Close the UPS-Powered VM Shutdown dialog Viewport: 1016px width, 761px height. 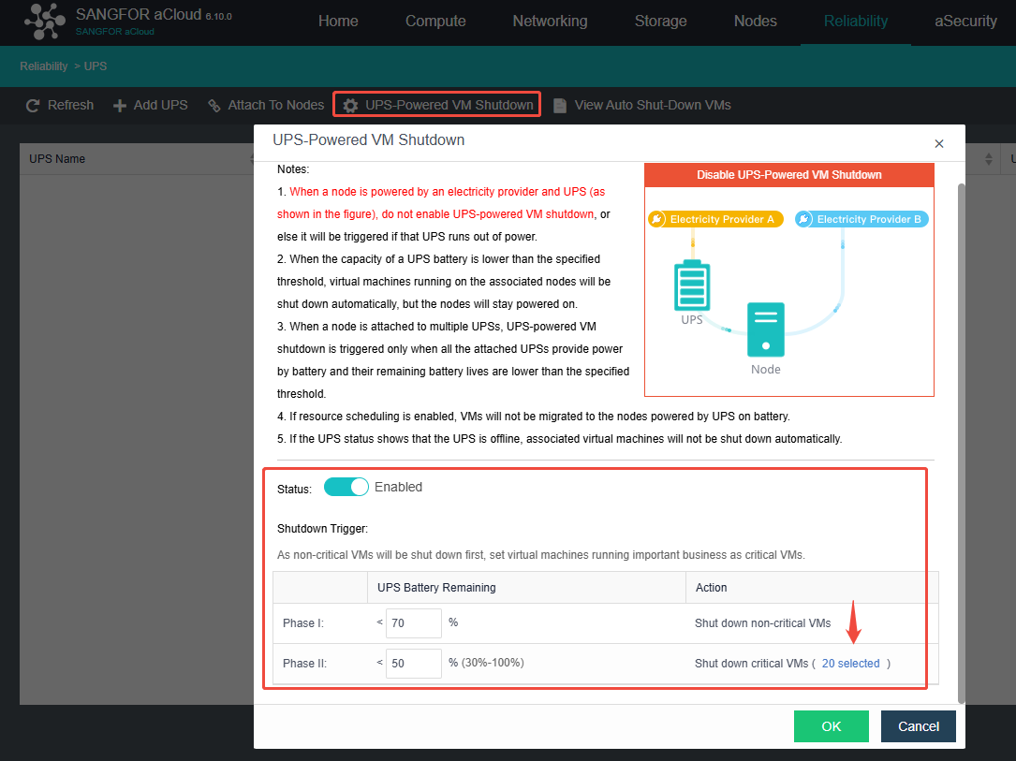point(939,144)
